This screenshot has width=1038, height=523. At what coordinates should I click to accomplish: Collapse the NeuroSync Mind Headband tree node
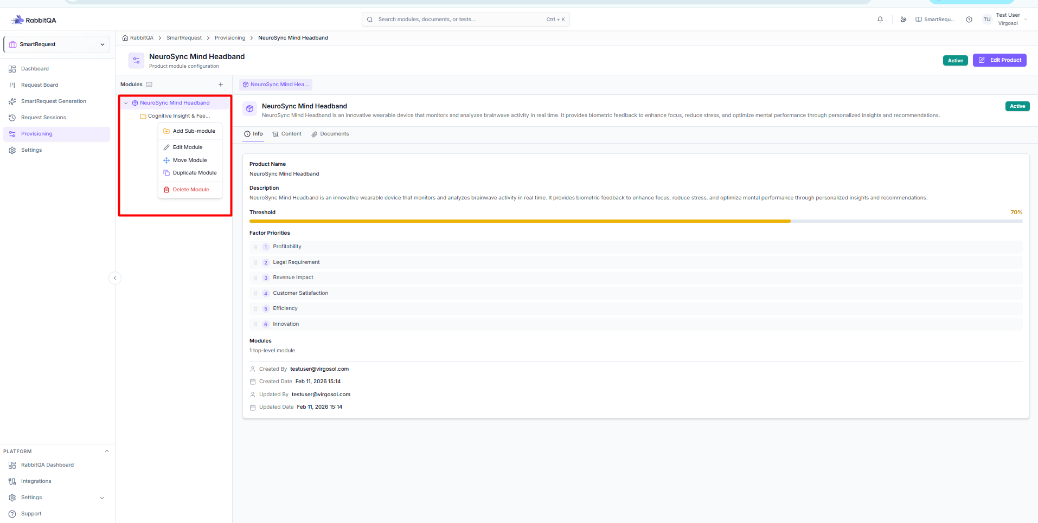click(x=126, y=103)
